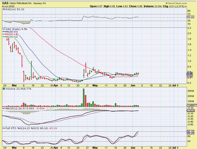Click the Chg -0.01 (-2.37%) value
197x149 pixels.
(x=174, y=6)
